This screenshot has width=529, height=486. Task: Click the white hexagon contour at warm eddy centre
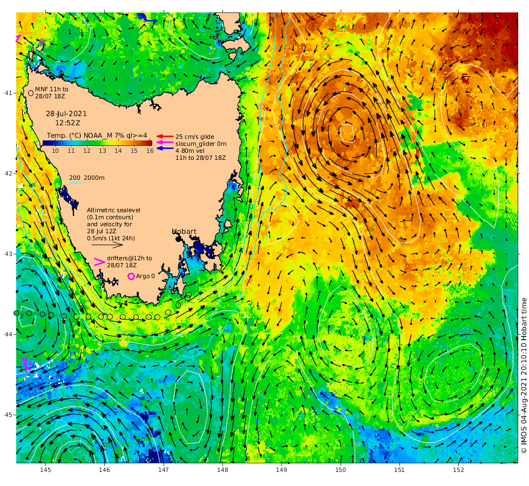(x=347, y=133)
